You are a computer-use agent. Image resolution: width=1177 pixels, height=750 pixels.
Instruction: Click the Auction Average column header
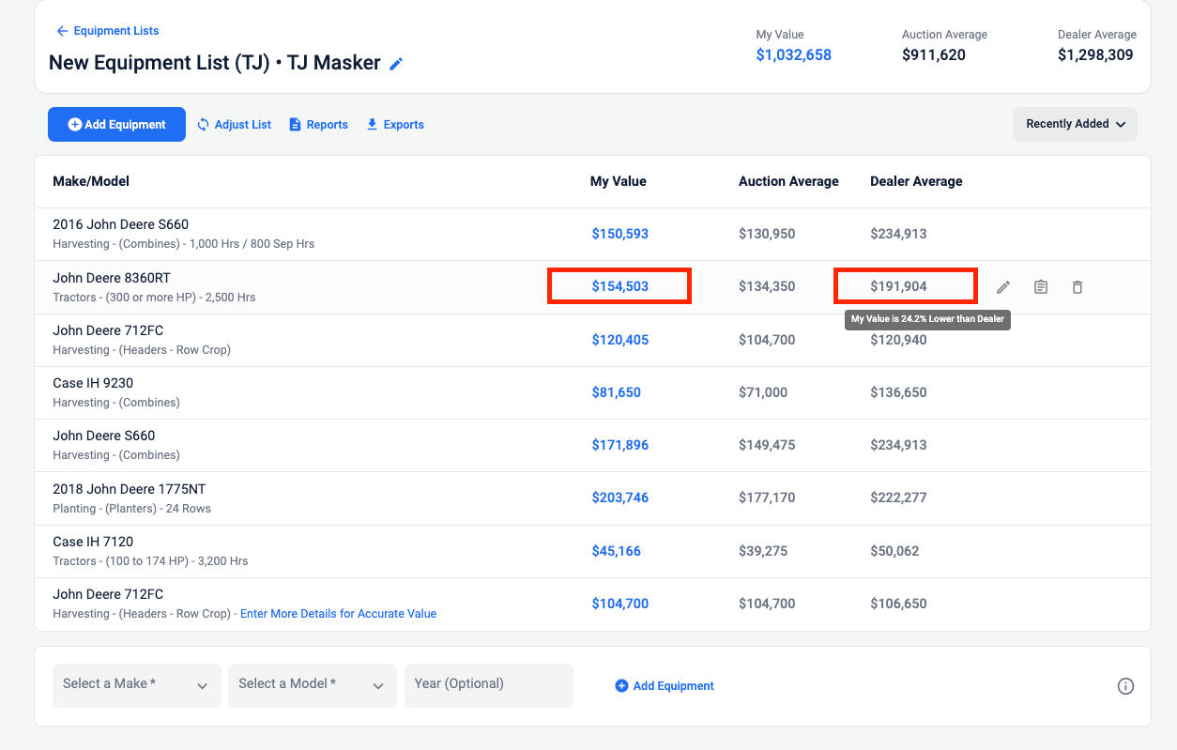[x=788, y=181]
